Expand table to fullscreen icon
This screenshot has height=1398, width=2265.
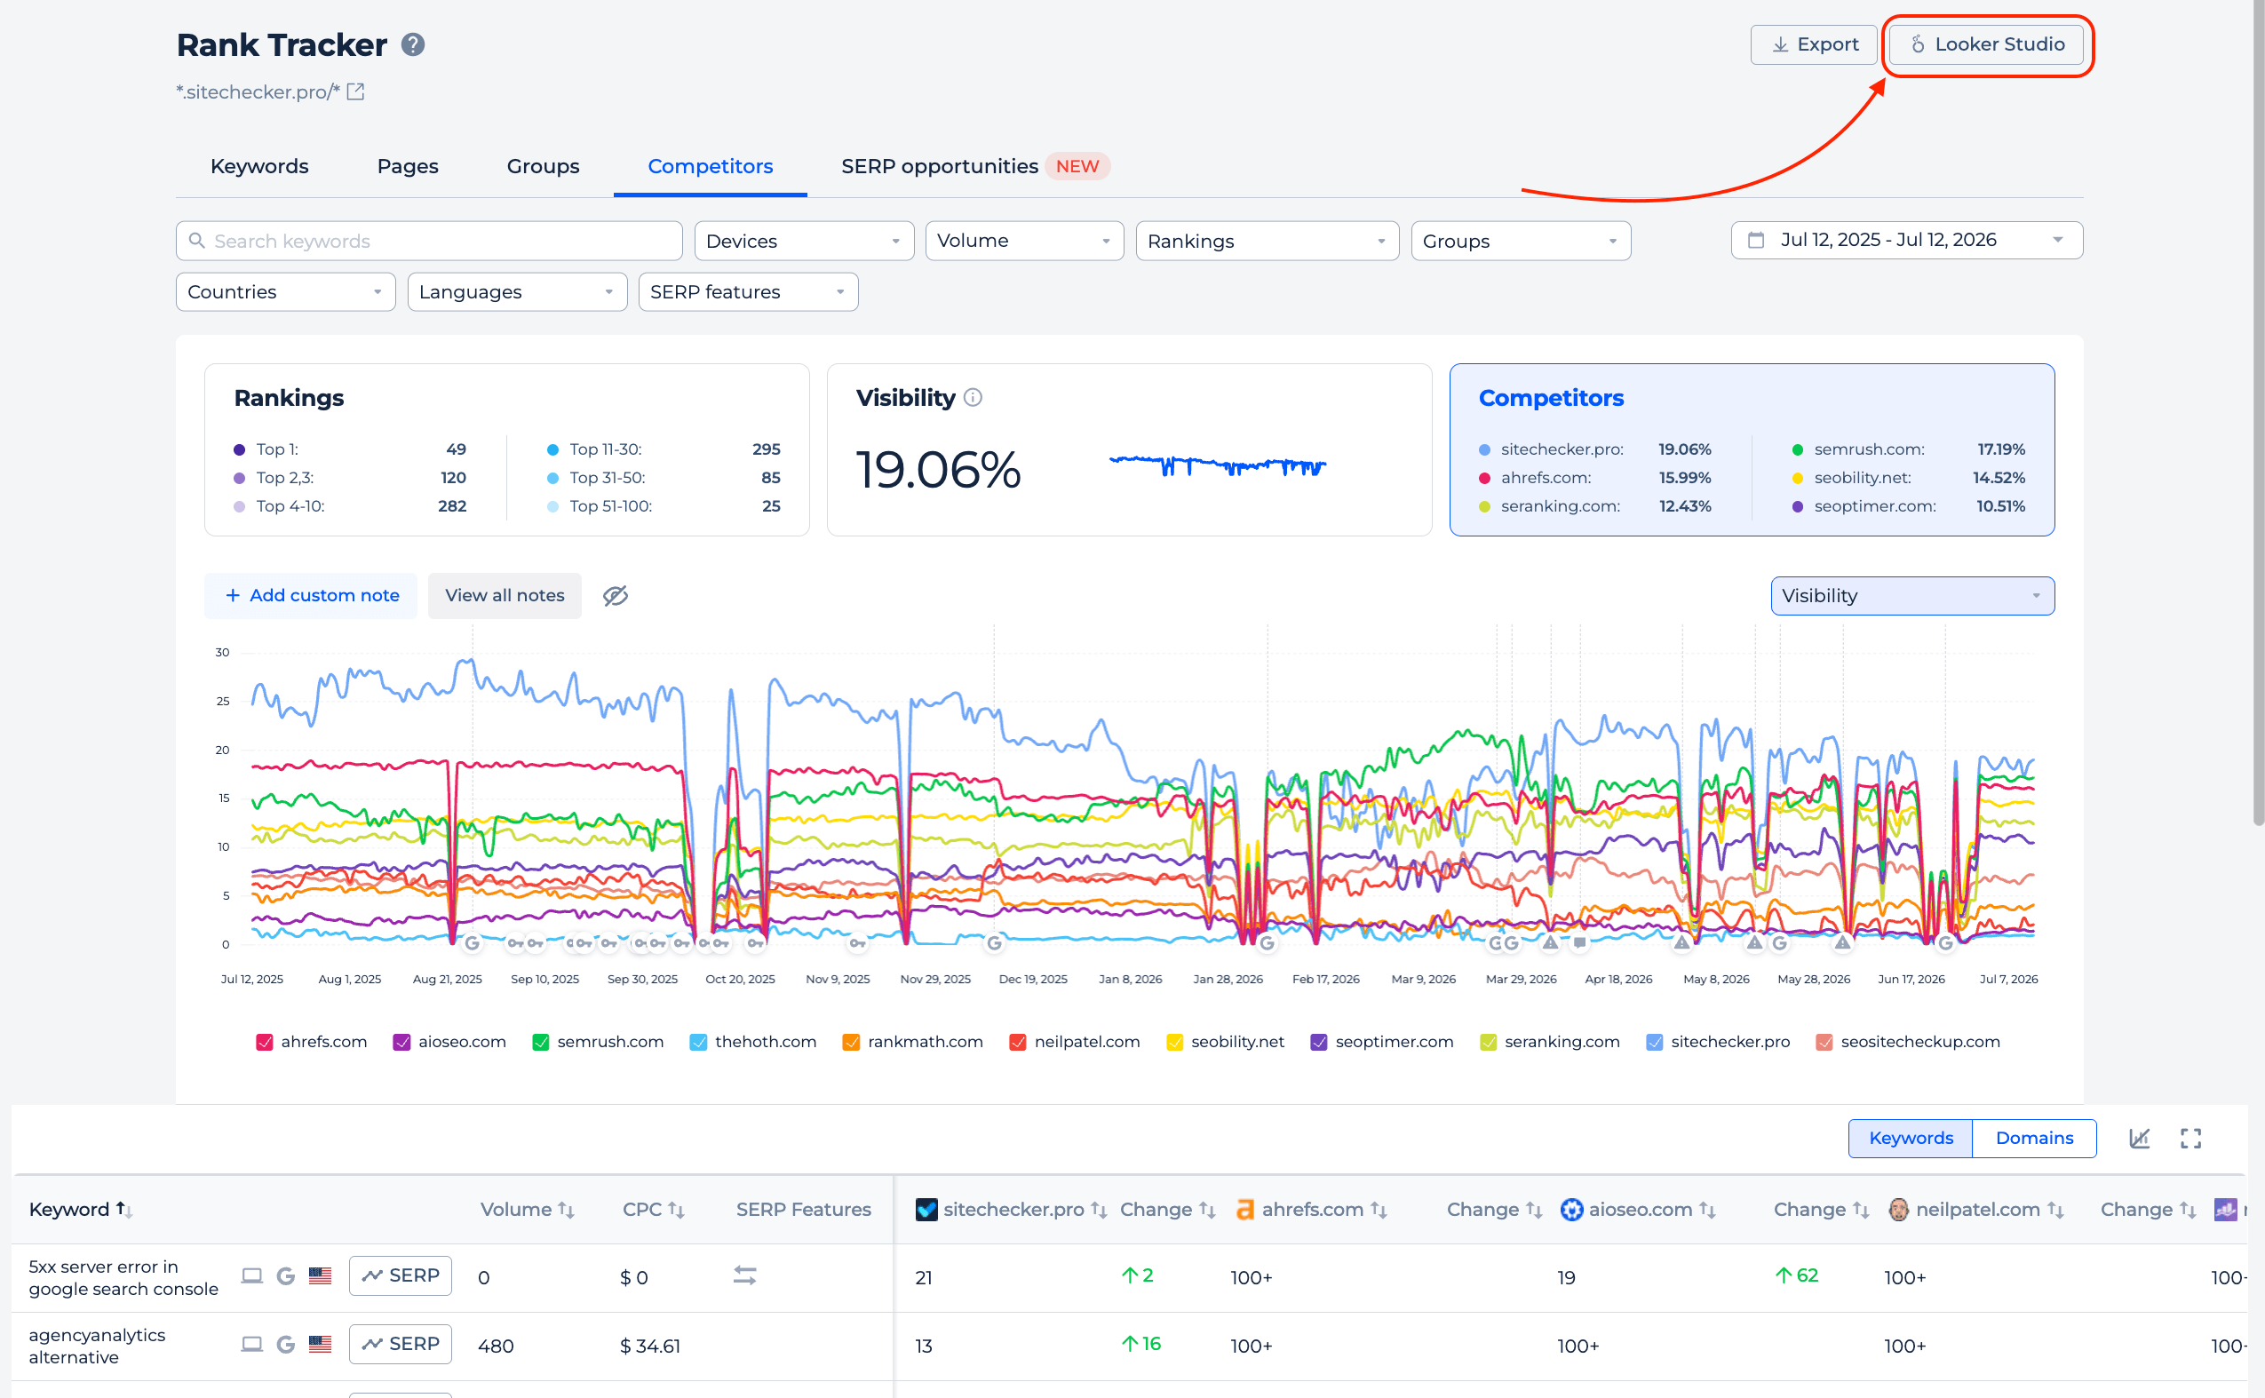click(2190, 1138)
